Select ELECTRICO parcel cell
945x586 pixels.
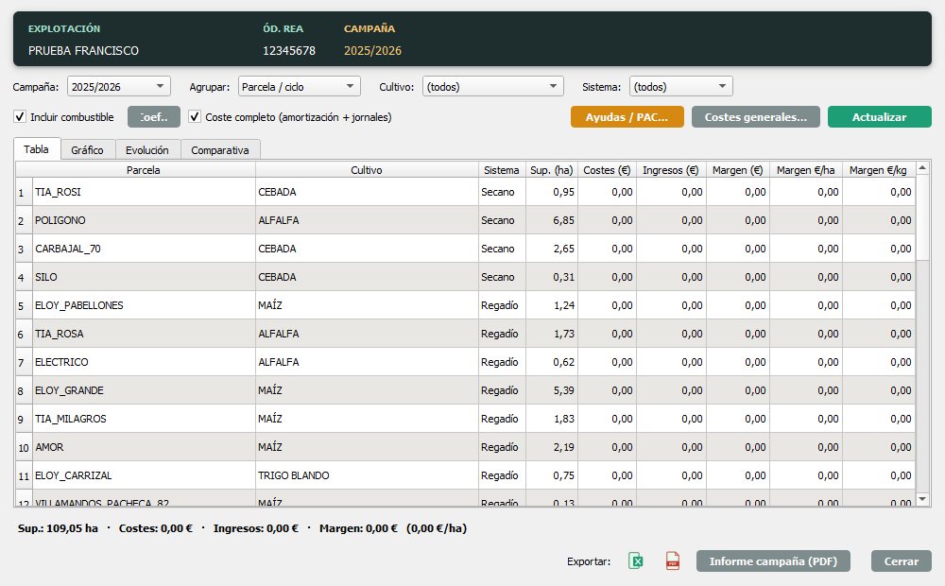(144, 362)
